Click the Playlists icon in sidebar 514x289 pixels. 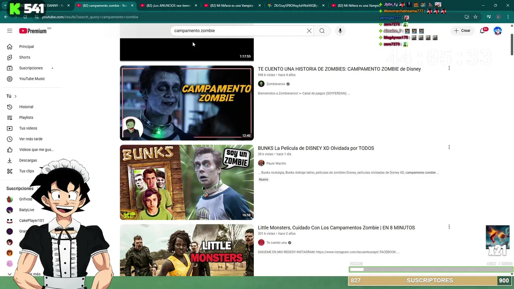[x=10, y=118]
